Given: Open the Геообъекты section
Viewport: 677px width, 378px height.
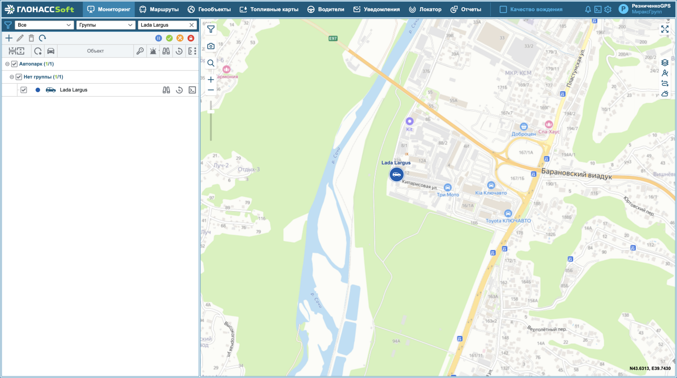Looking at the screenshot, I should click(x=209, y=9).
